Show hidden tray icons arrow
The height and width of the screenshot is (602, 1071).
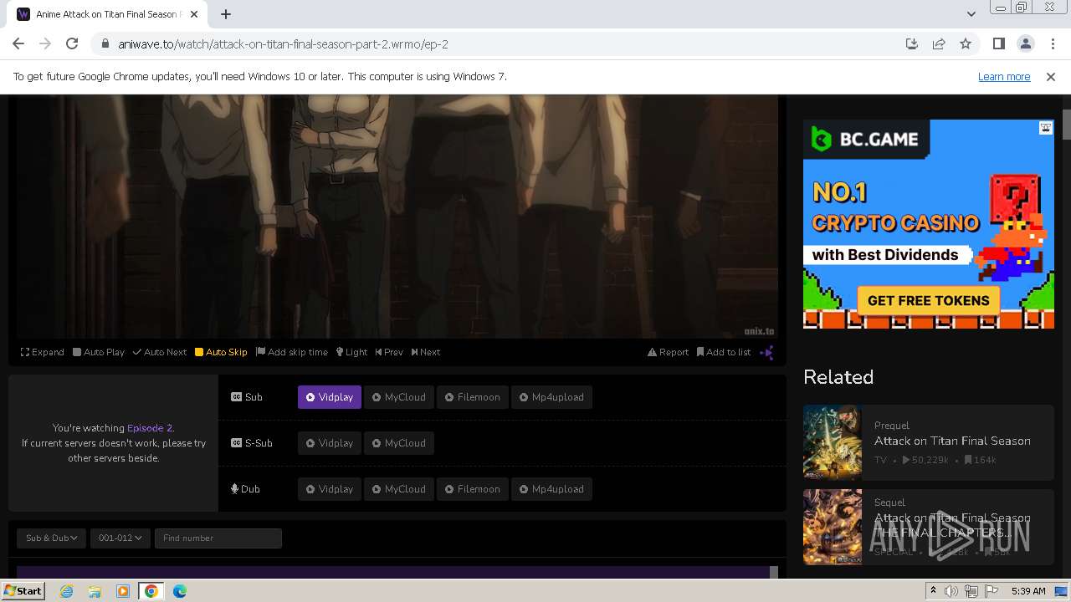933,591
